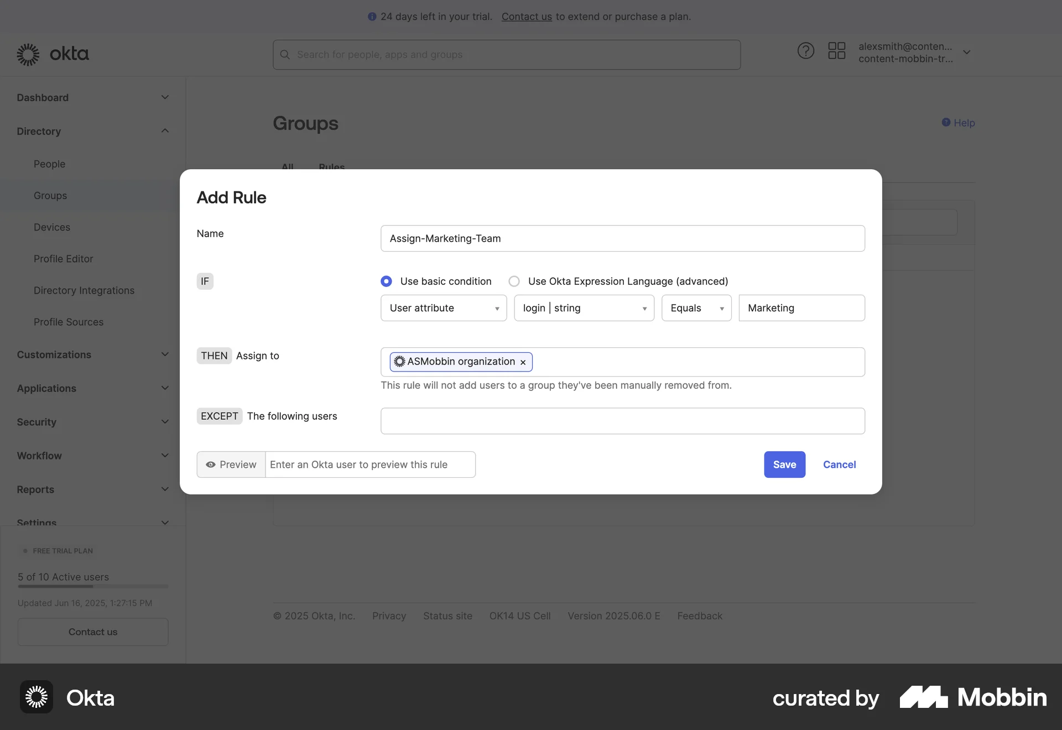Select People in the Directory sidebar
Image resolution: width=1062 pixels, height=730 pixels.
tap(50, 164)
